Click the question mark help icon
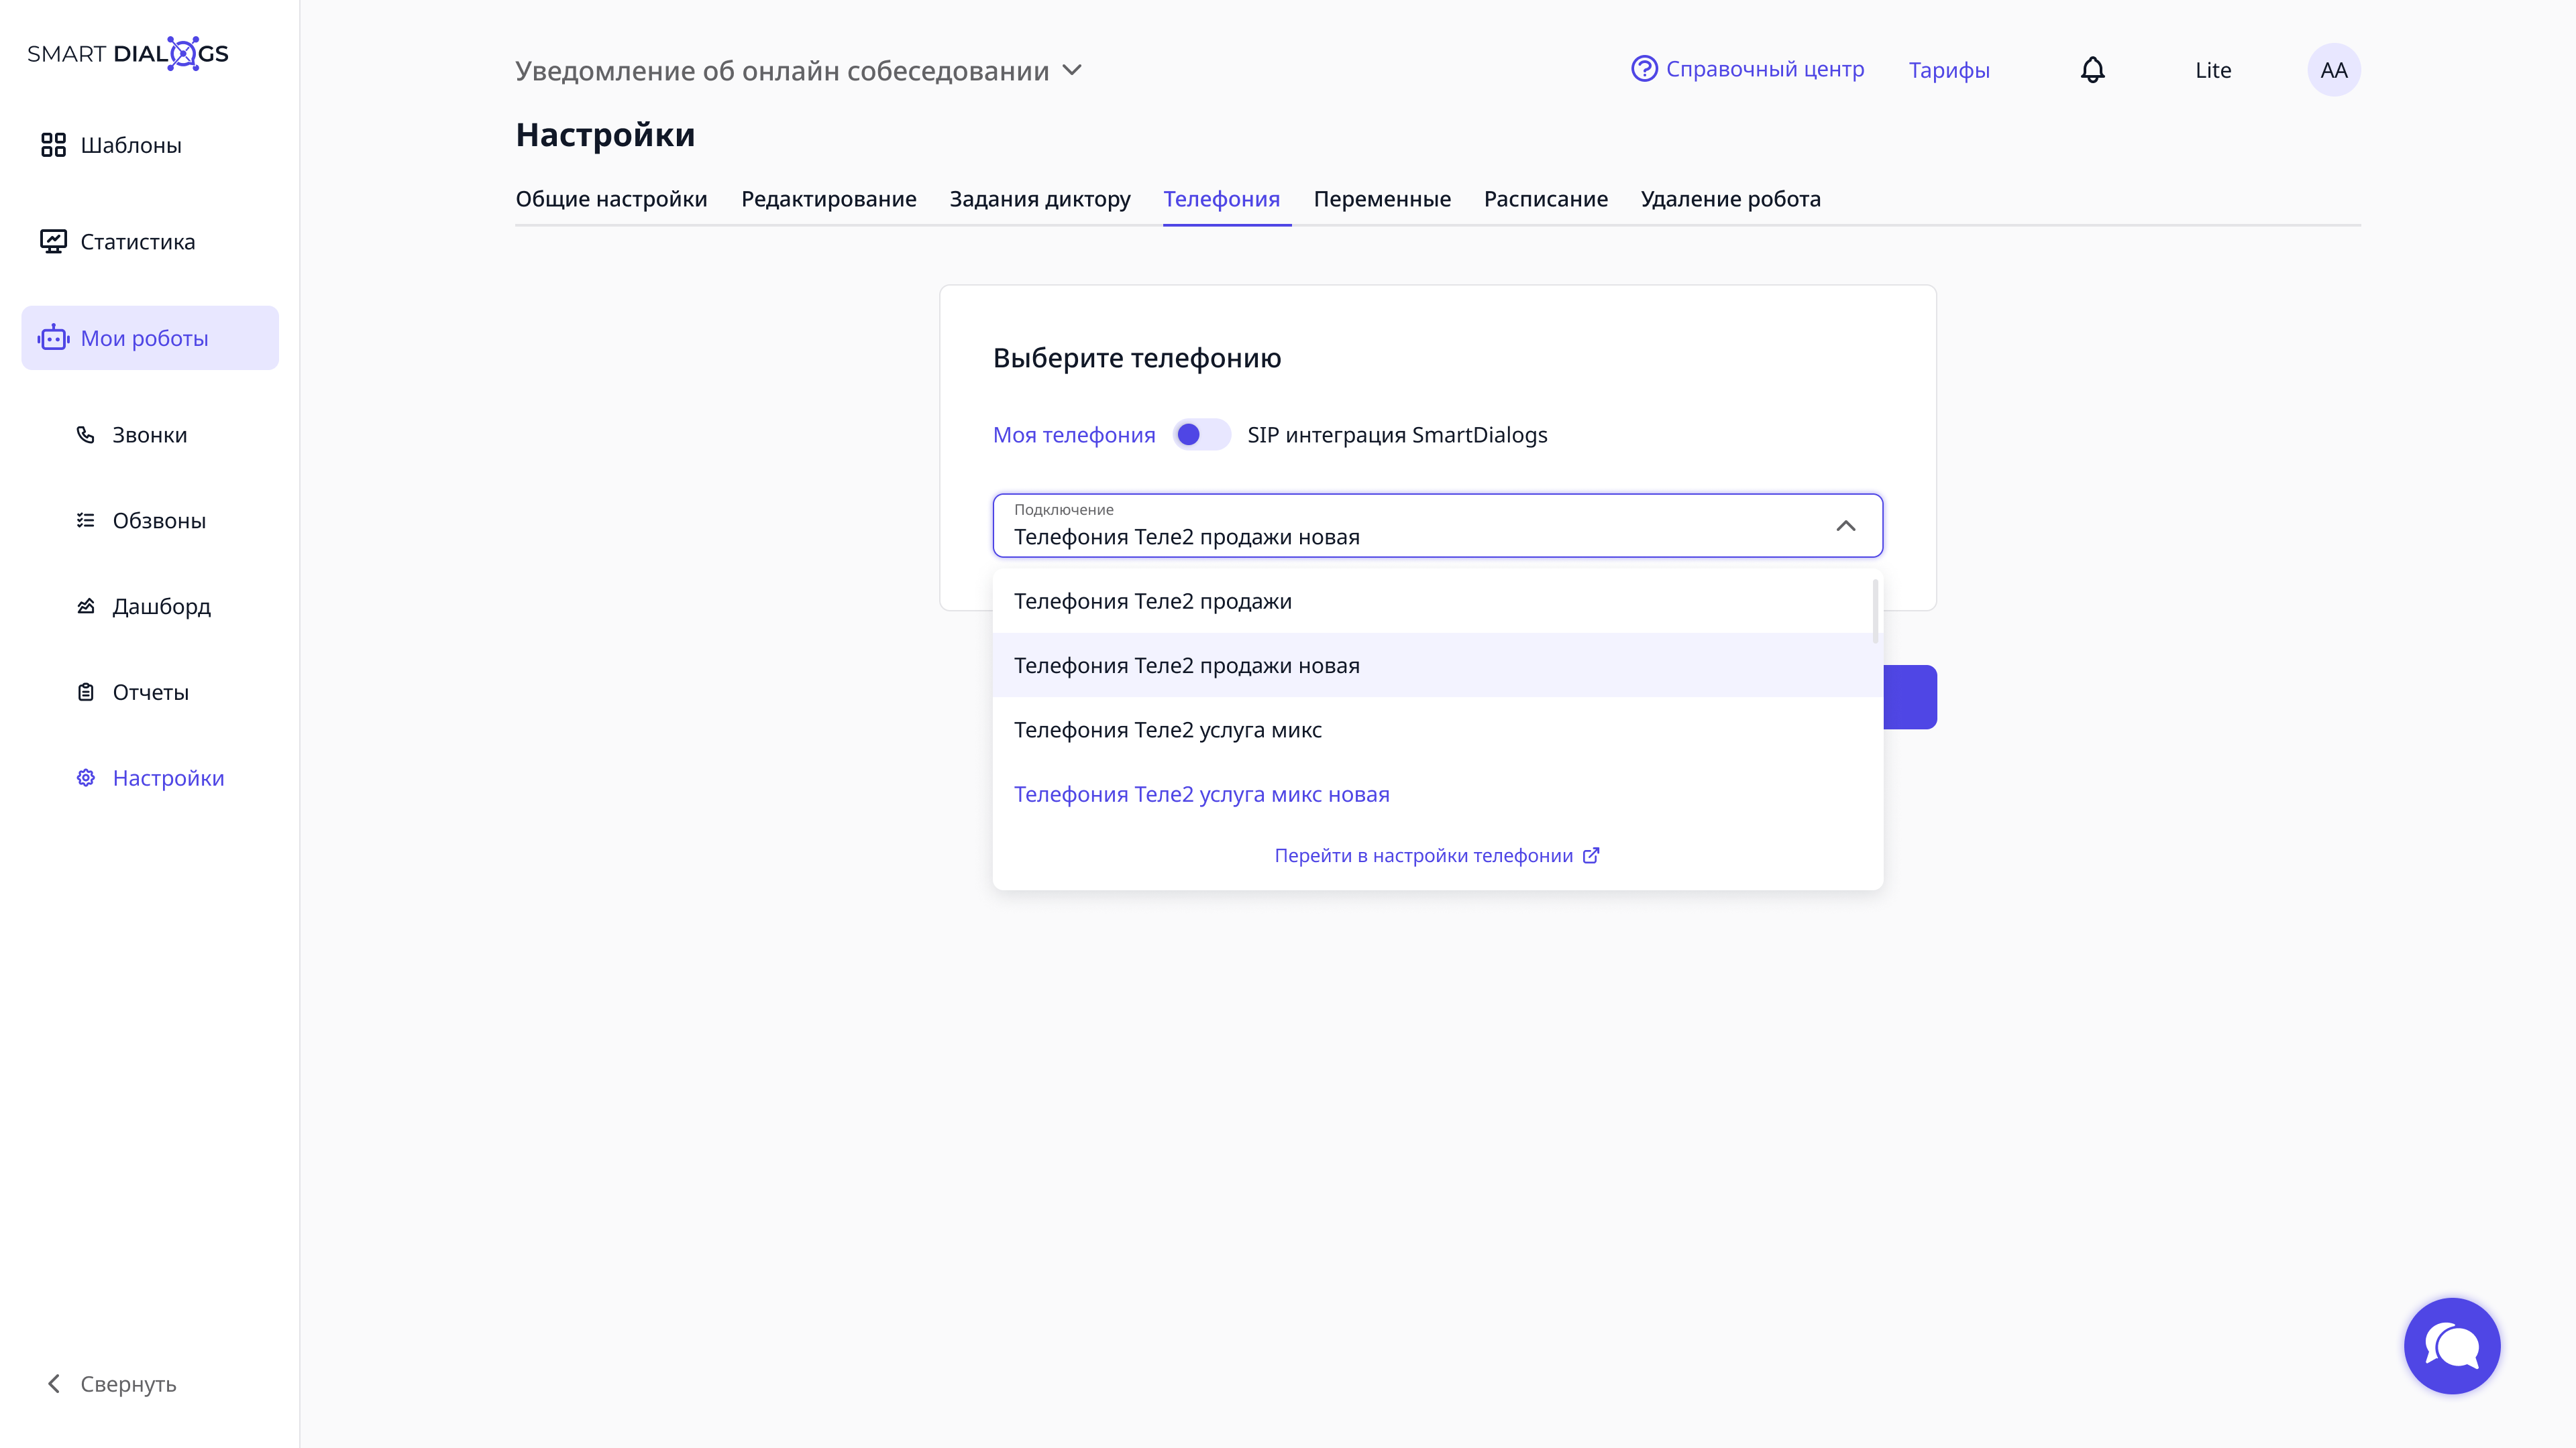The height and width of the screenshot is (1448, 2576). [x=1644, y=69]
